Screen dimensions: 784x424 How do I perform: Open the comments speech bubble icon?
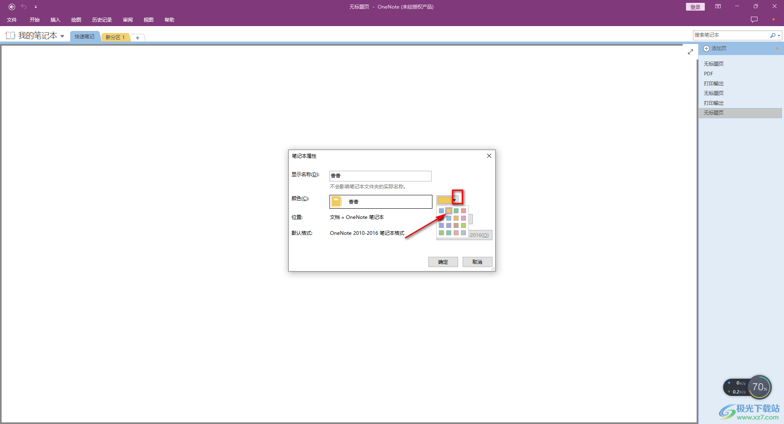pos(754,20)
